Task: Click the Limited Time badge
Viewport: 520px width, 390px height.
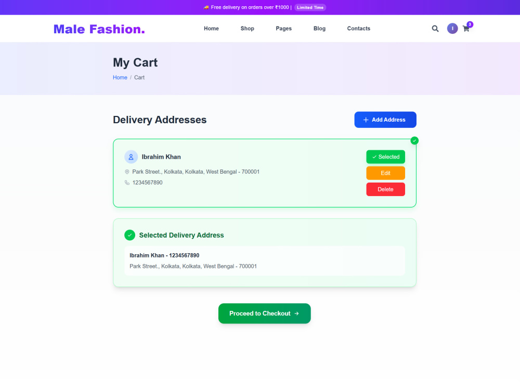Action: 310,7
